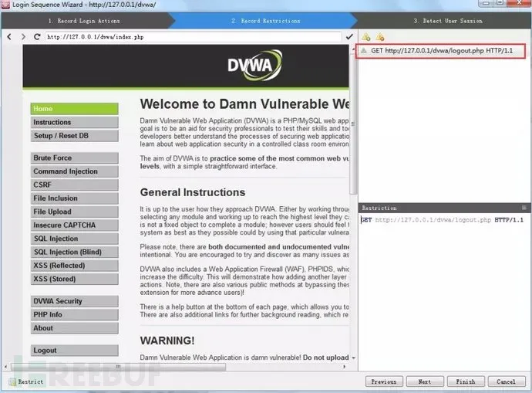This screenshot has height=393, width=532.
Task: Open SQL Injection module
Action: point(74,239)
